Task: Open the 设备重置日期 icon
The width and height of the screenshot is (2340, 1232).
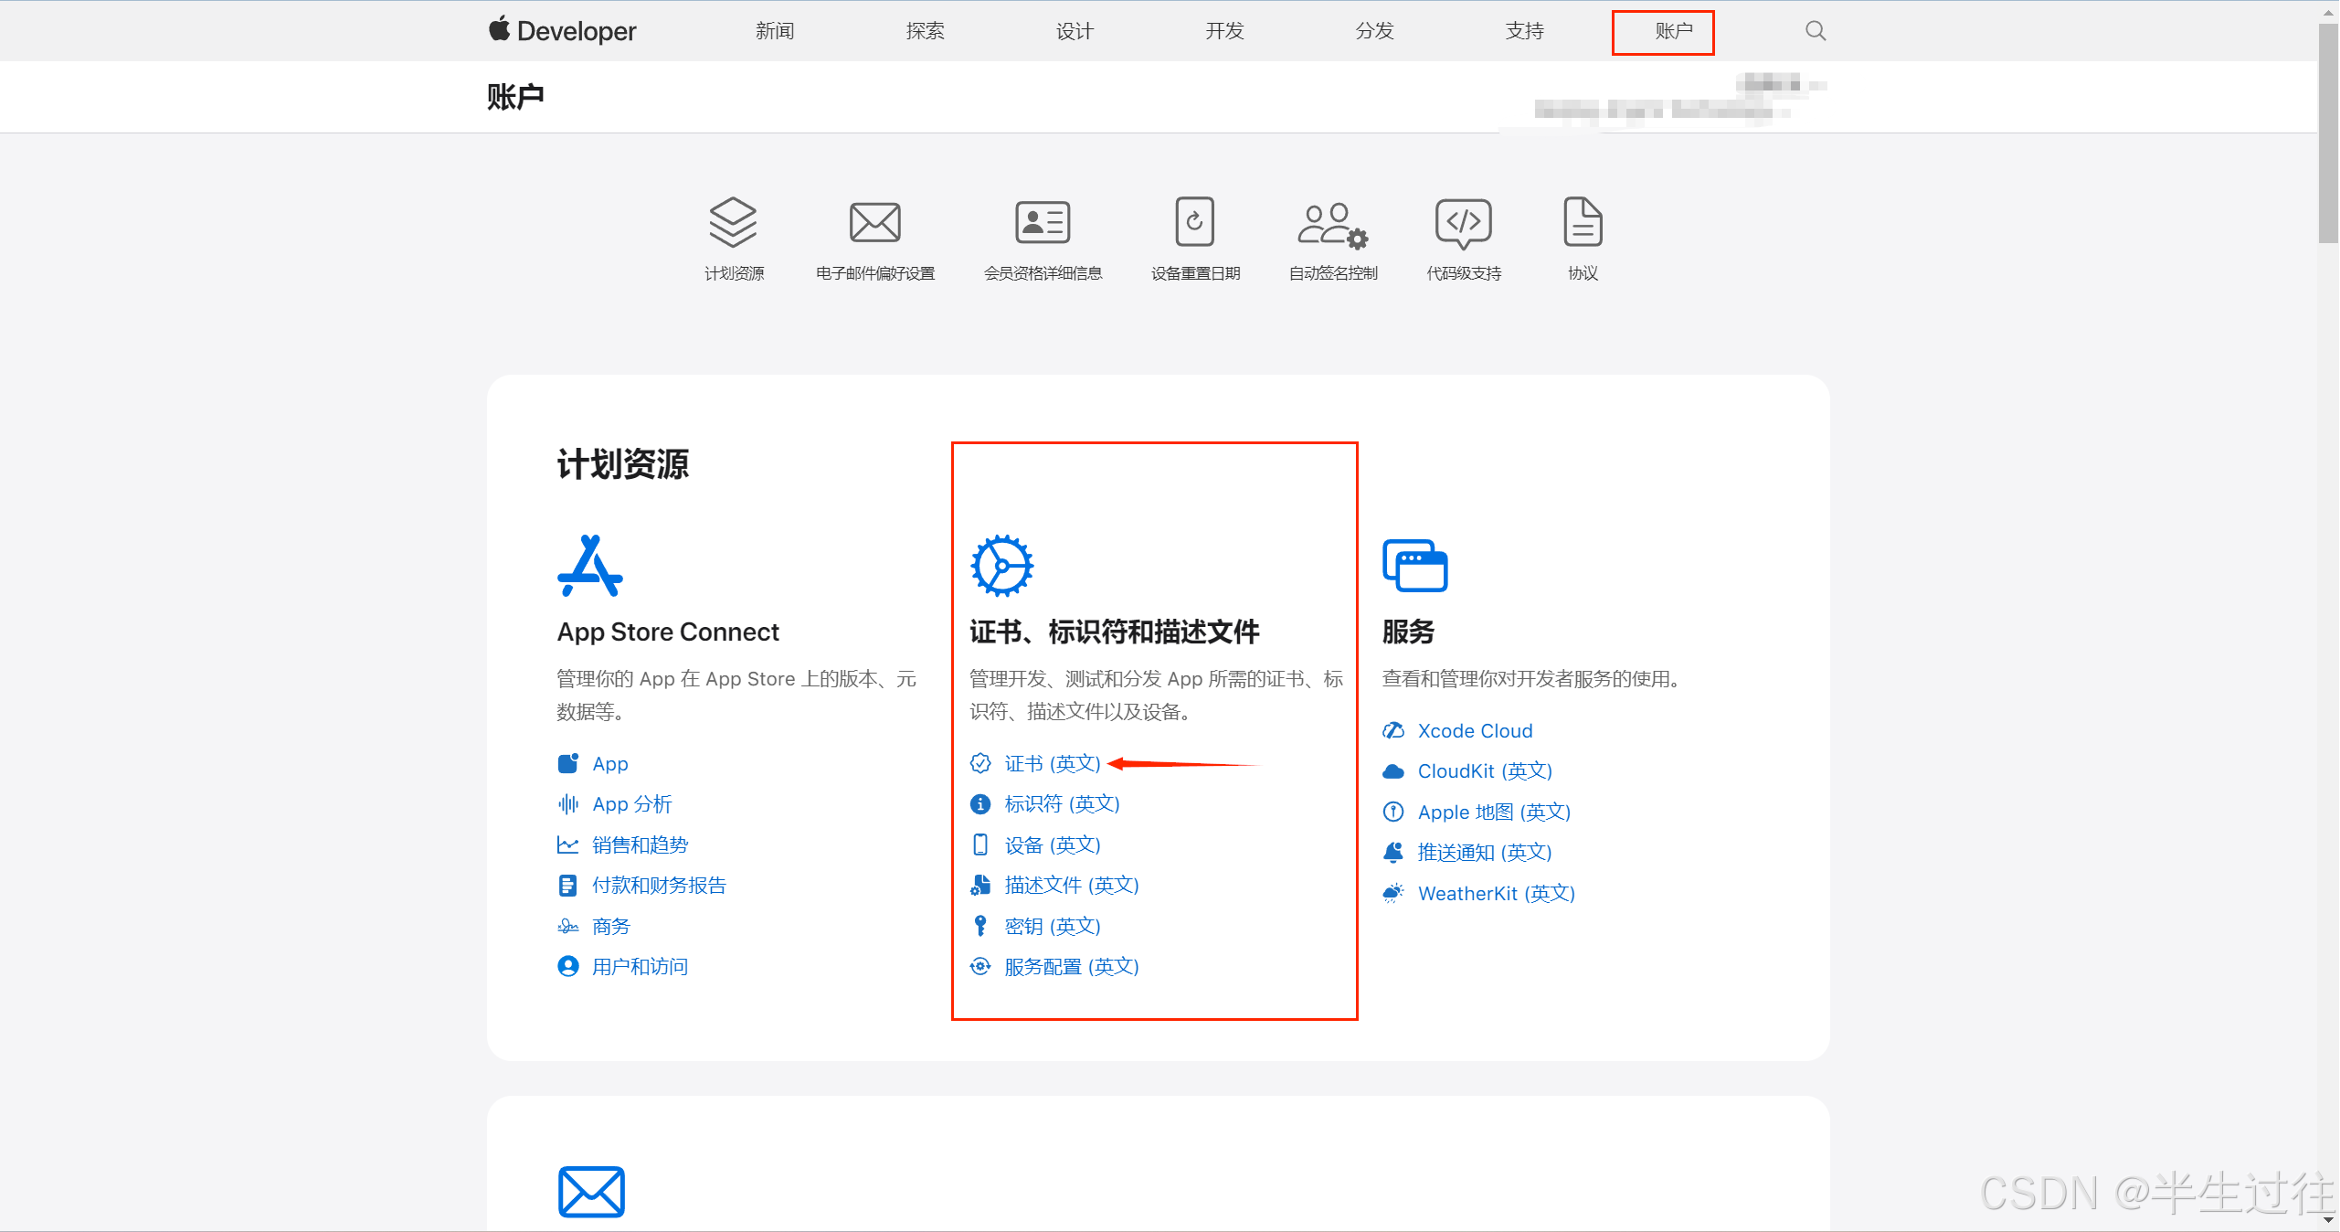Action: click(1194, 221)
